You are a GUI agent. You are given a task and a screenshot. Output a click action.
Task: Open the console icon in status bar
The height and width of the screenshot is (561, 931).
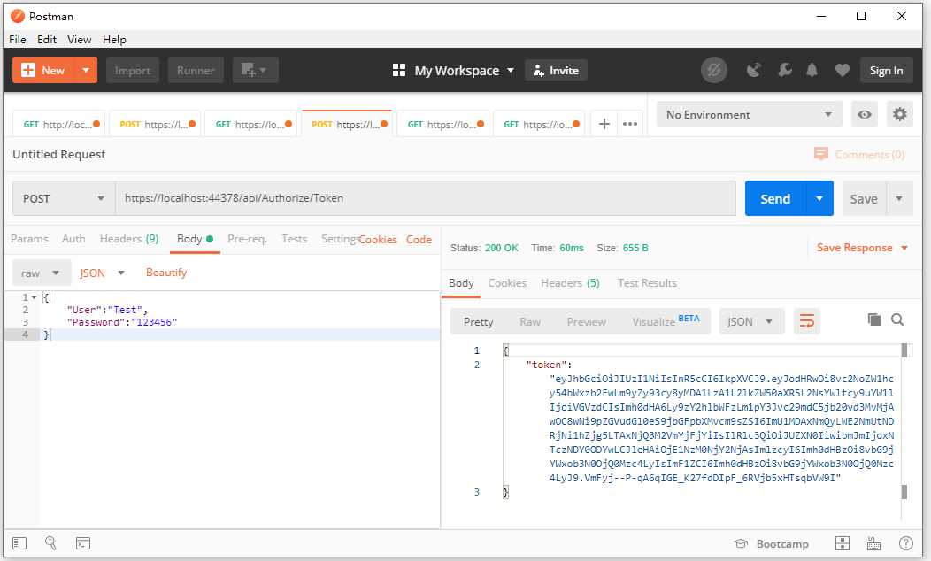click(83, 543)
